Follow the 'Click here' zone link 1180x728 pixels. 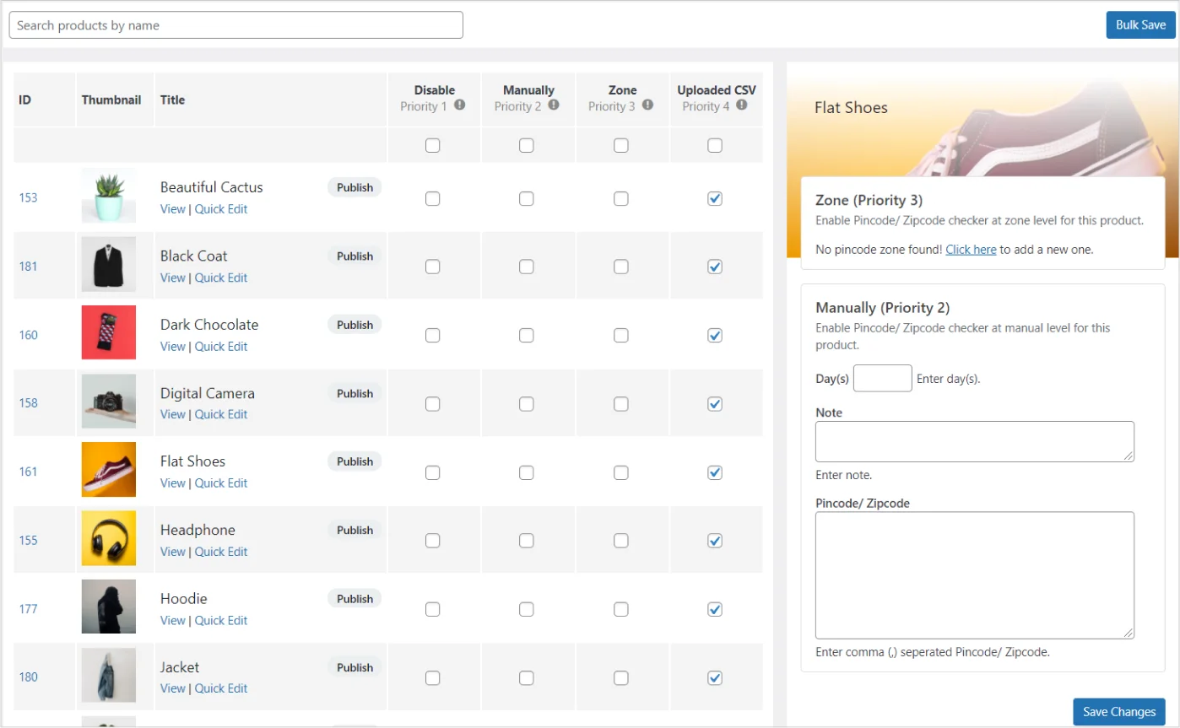[x=971, y=250]
